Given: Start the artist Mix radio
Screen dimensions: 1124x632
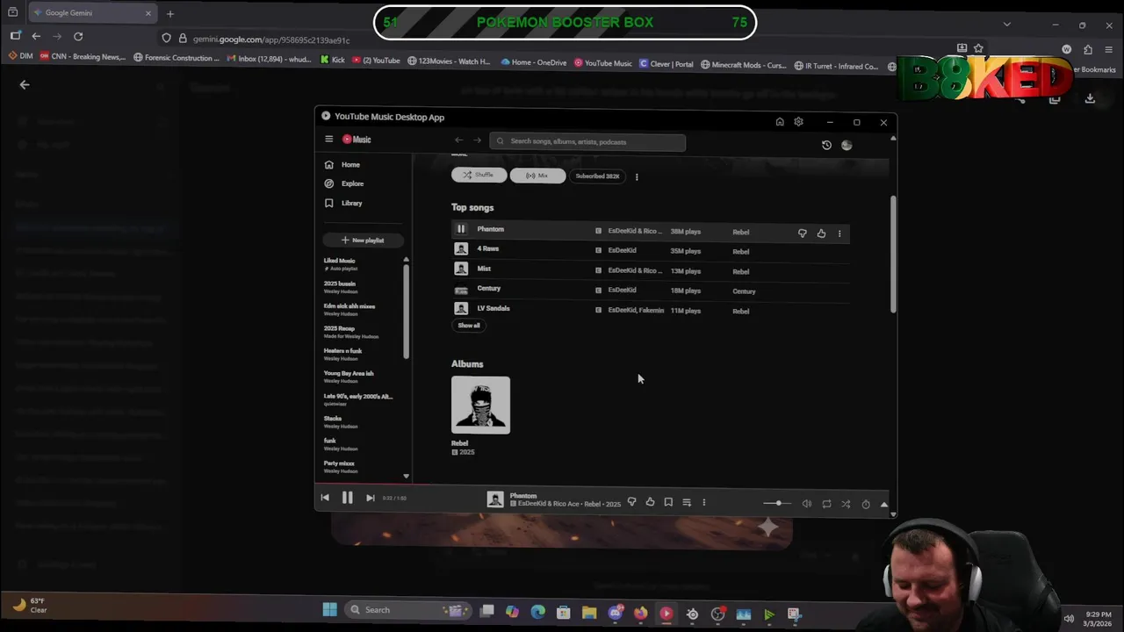Looking at the screenshot, I should pos(537,176).
